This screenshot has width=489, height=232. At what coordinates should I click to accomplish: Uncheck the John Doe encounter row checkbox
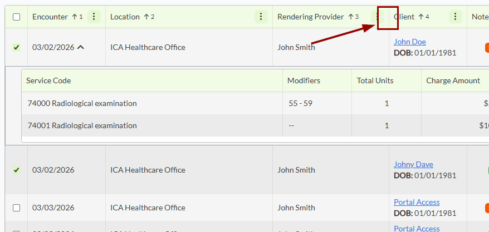coord(16,47)
